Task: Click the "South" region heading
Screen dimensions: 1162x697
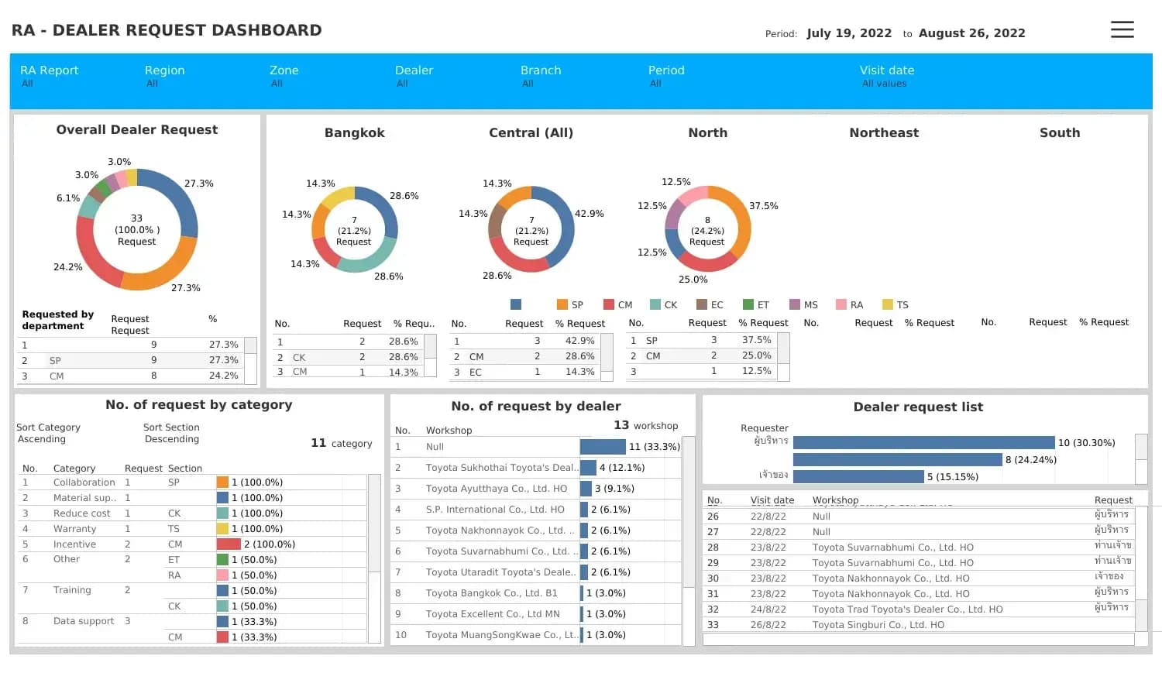Action: [x=1060, y=132]
